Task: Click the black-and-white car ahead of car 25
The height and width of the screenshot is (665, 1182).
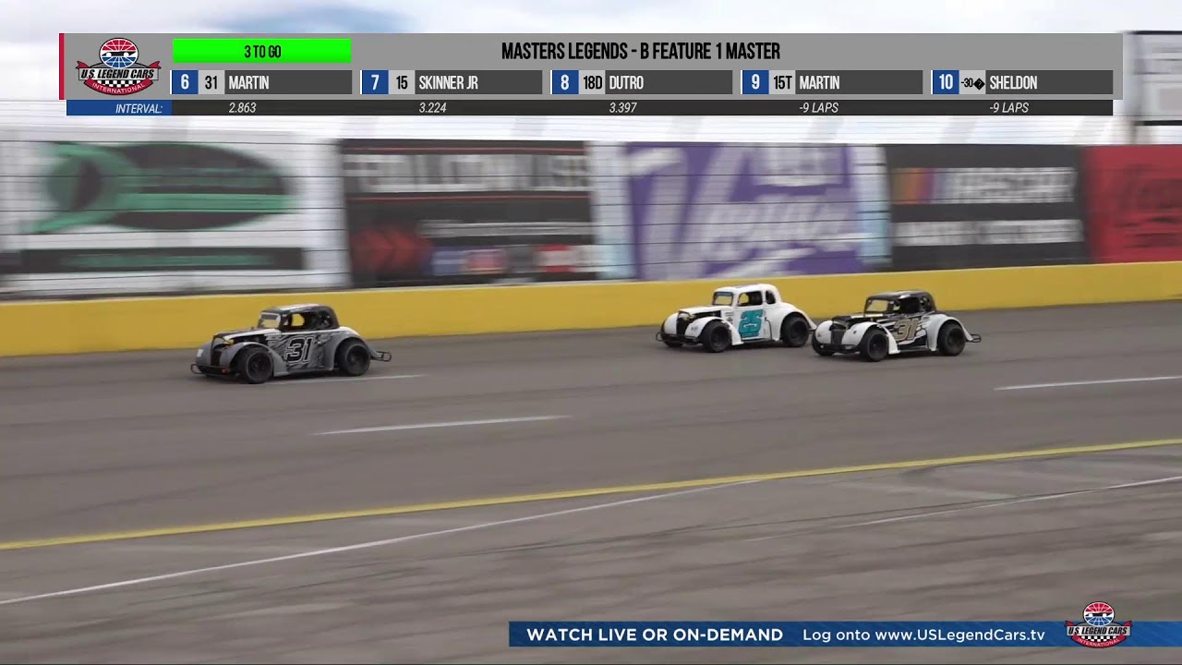Action: point(894,325)
